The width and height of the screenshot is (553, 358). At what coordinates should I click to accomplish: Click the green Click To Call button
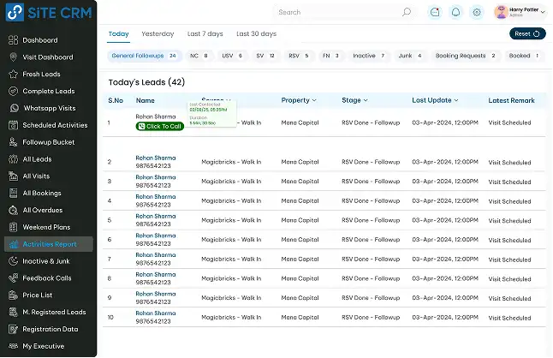coord(160,126)
